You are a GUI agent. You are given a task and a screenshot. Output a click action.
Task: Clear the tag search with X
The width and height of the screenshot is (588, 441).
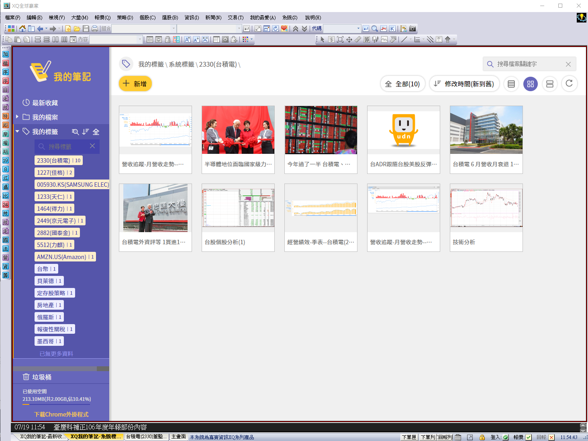click(92, 146)
